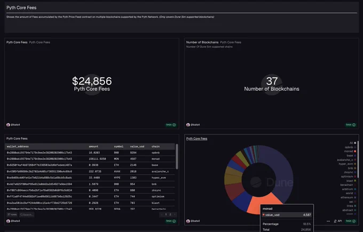
Task: Toggle the avalanche_c legend entry
Action: (x=346, y=159)
